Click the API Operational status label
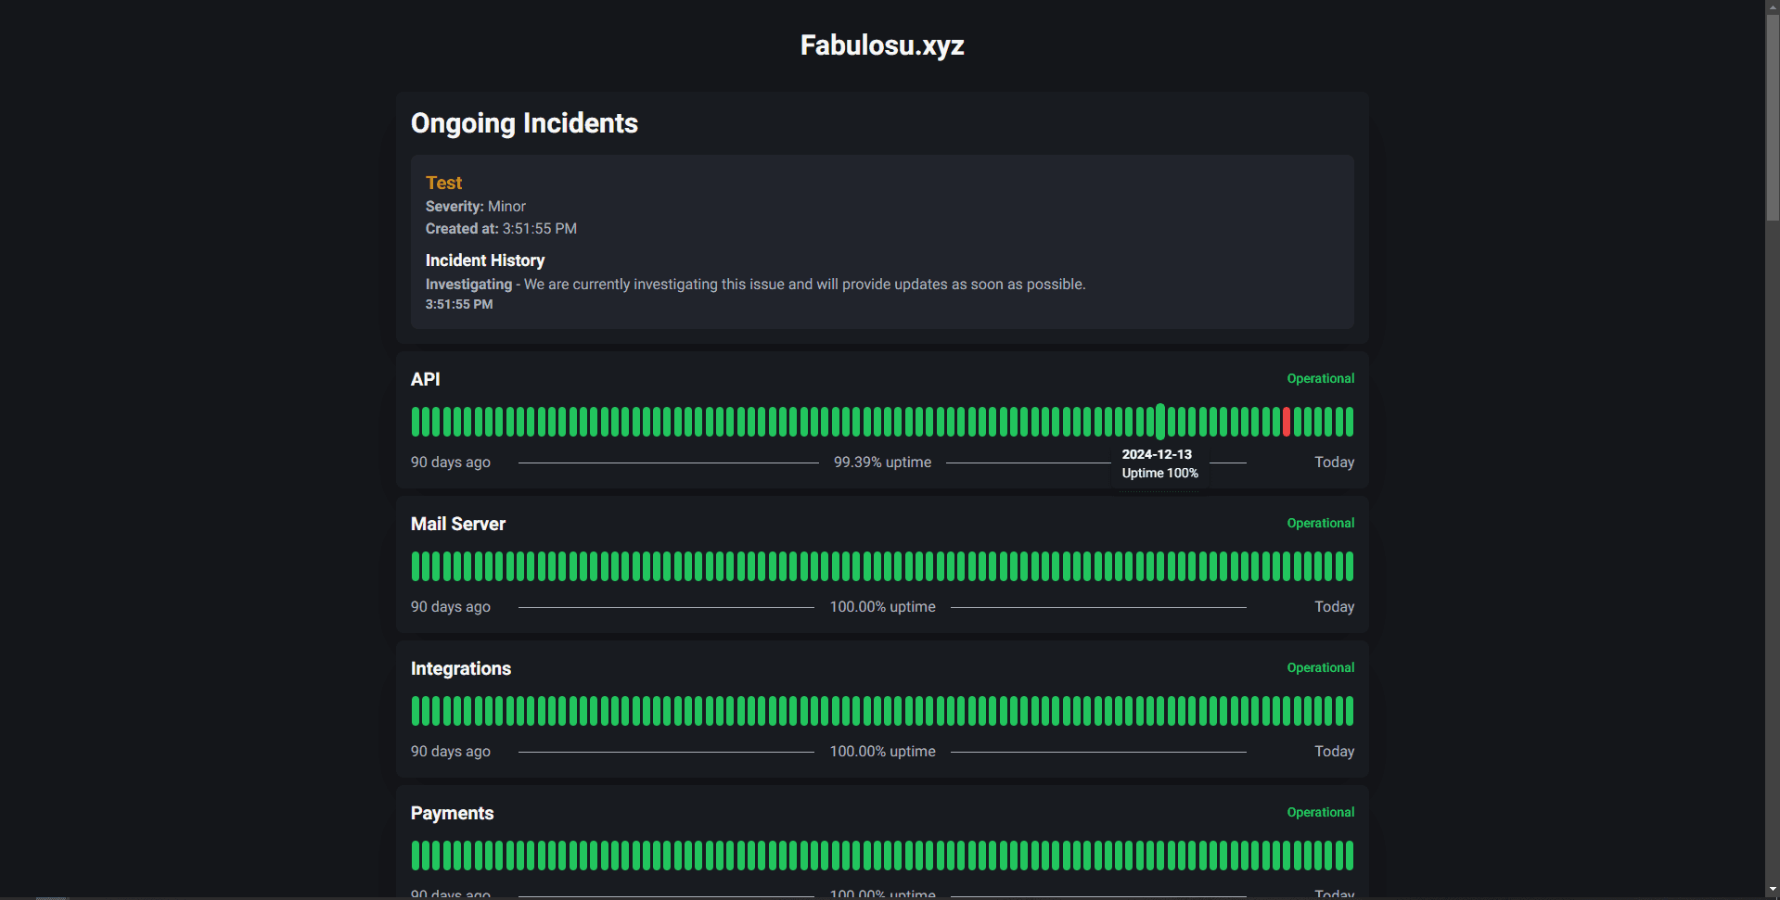The image size is (1780, 900). point(1320,378)
